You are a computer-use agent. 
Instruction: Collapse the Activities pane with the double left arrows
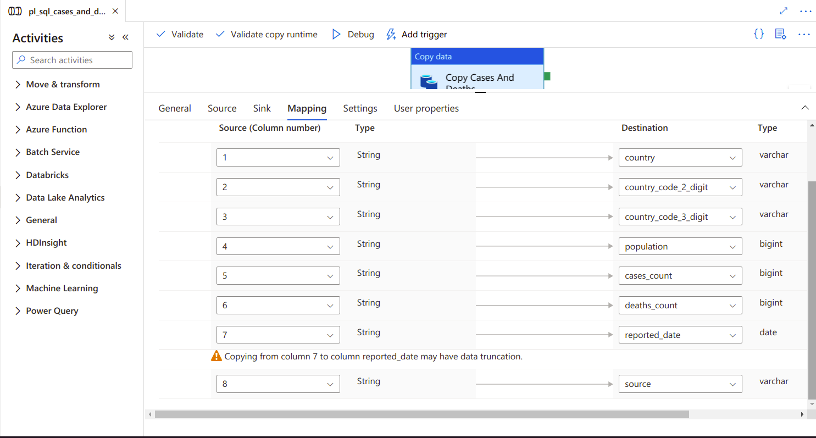[125, 37]
